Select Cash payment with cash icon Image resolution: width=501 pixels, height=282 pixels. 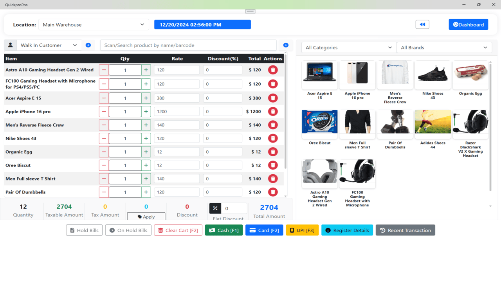click(223, 230)
